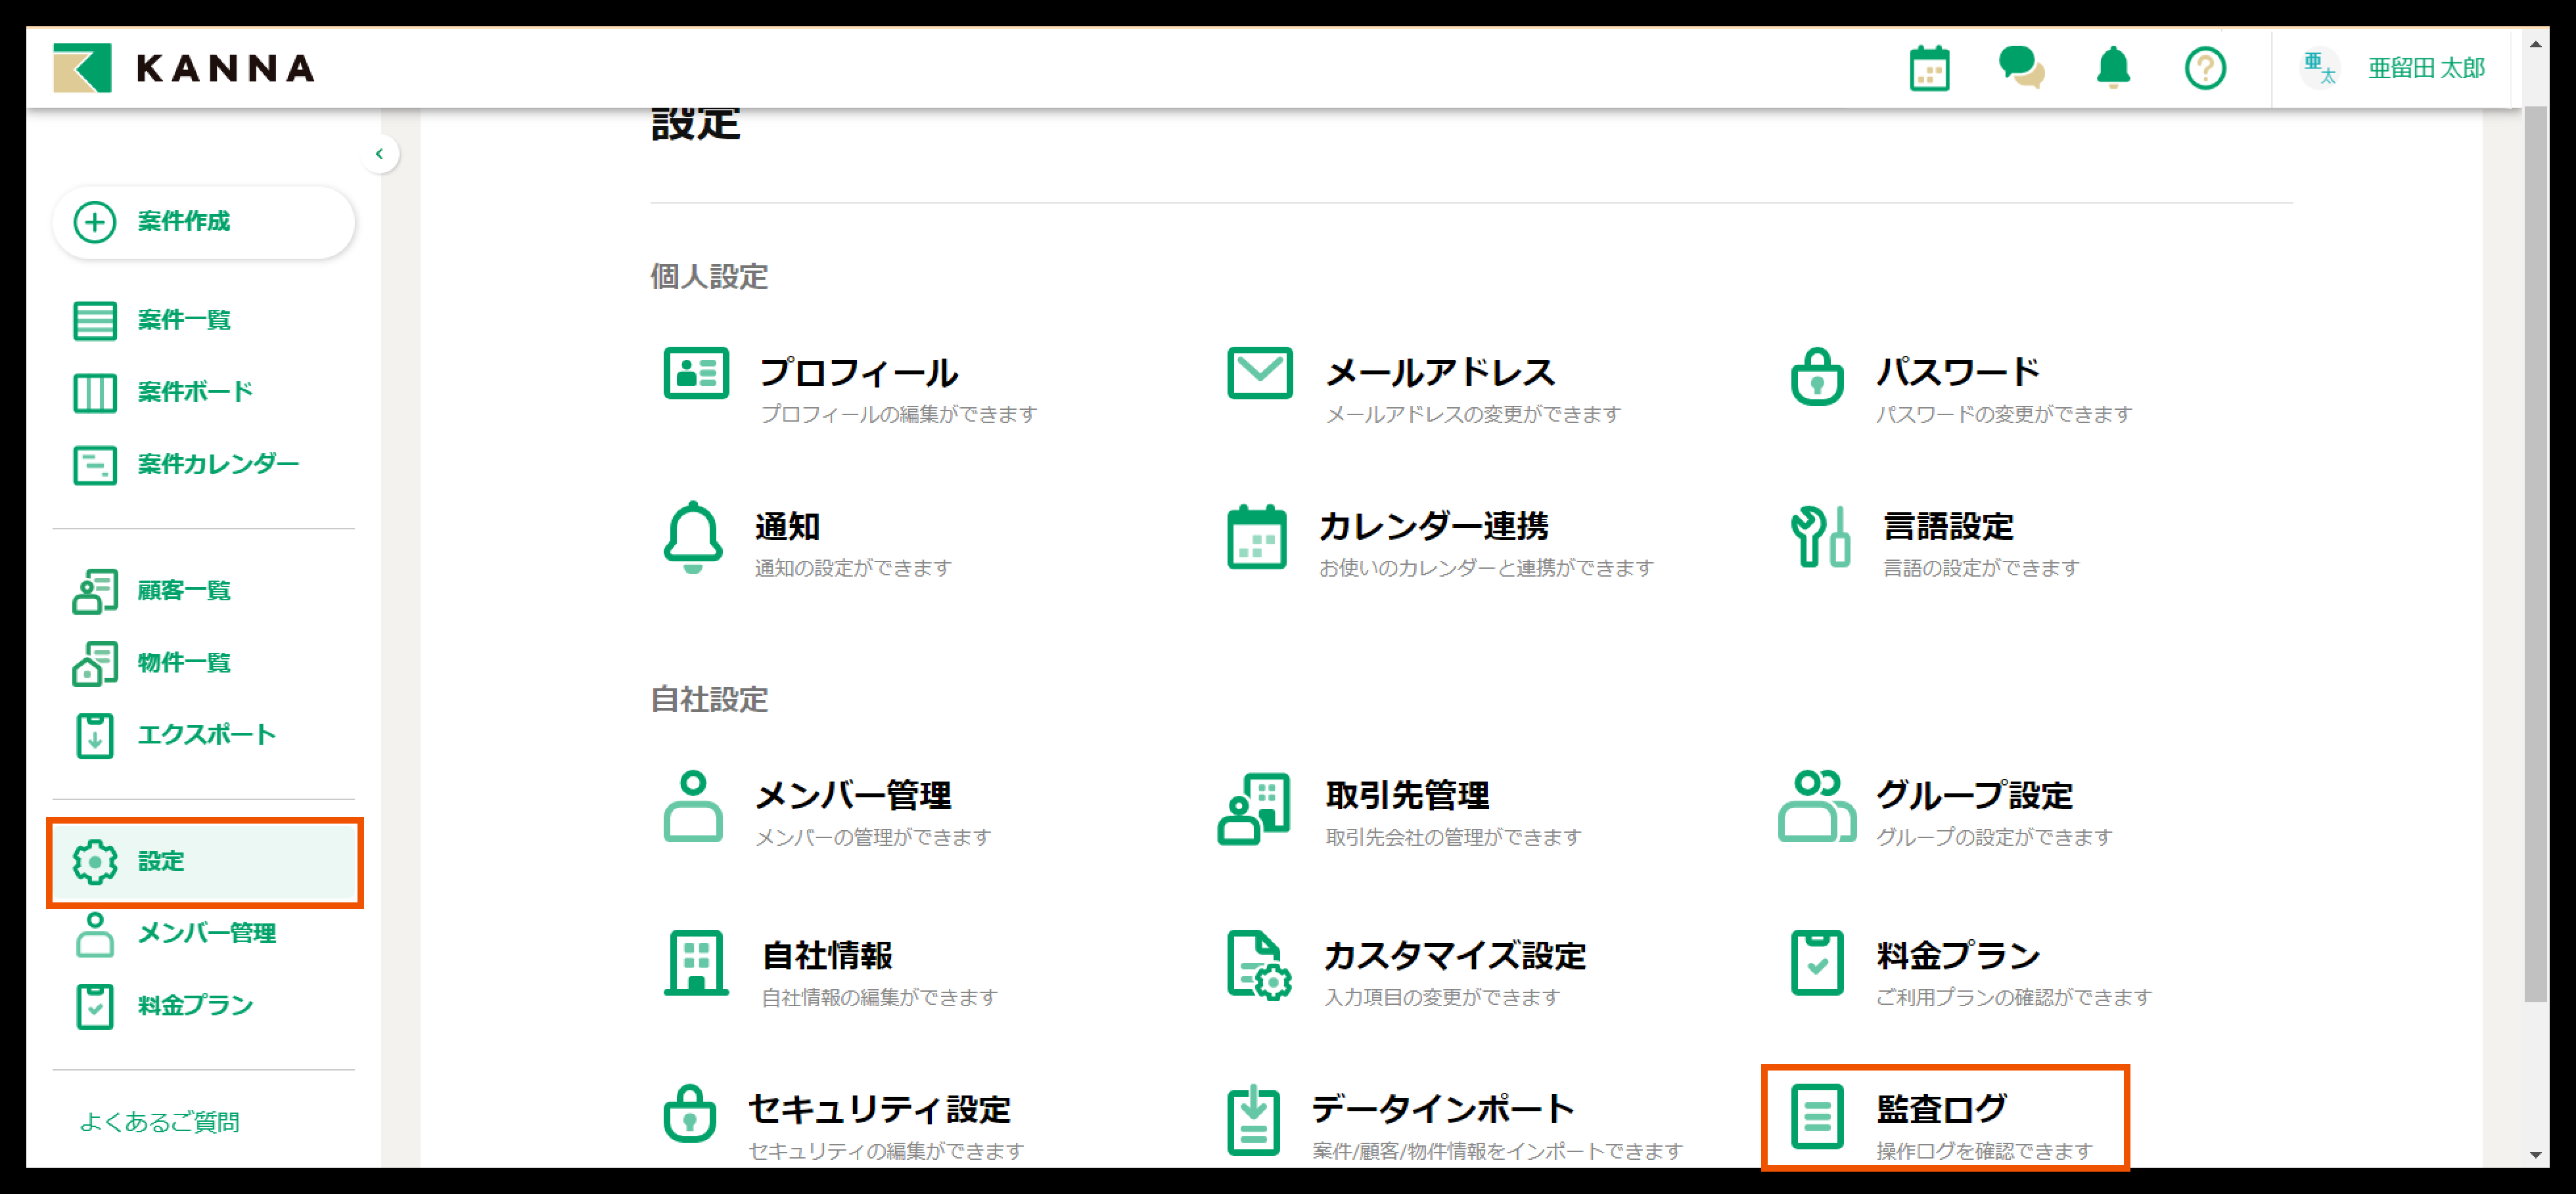The width and height of the screenshot is (2576, 1194).
Task: Open the help question mark icon
Action: [x=2205, y=68]
